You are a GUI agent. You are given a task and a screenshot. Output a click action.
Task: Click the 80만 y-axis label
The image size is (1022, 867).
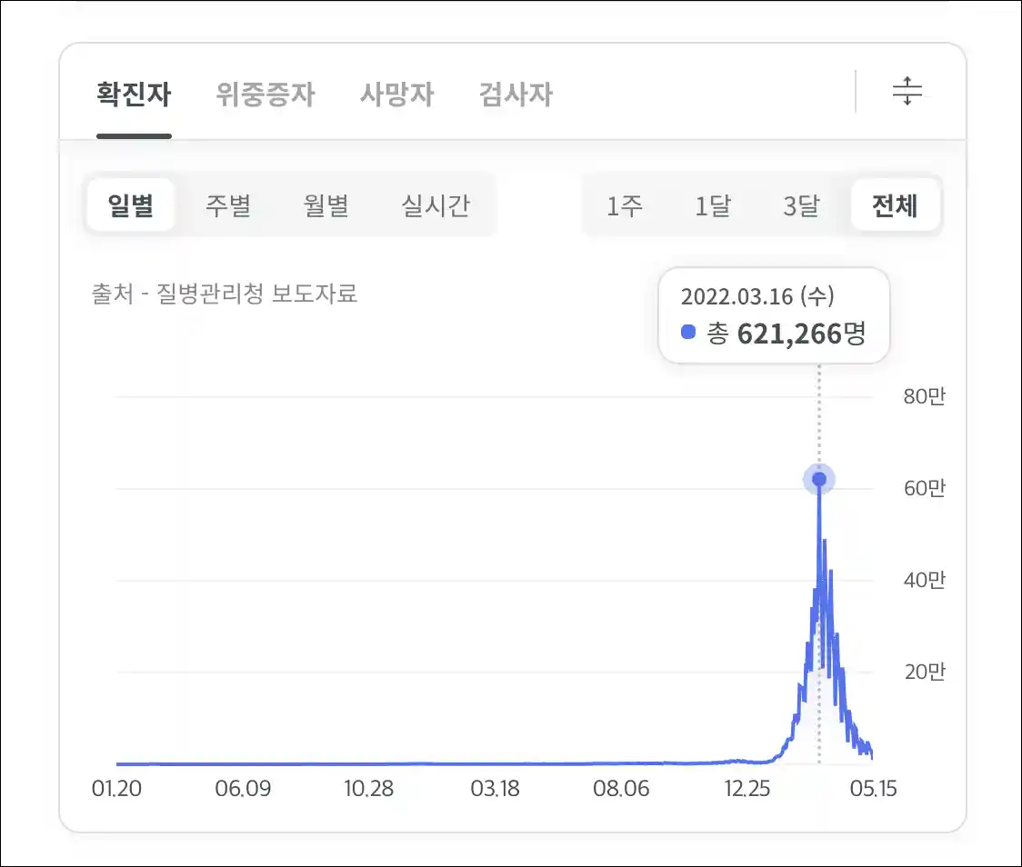[x=924, y=396]
